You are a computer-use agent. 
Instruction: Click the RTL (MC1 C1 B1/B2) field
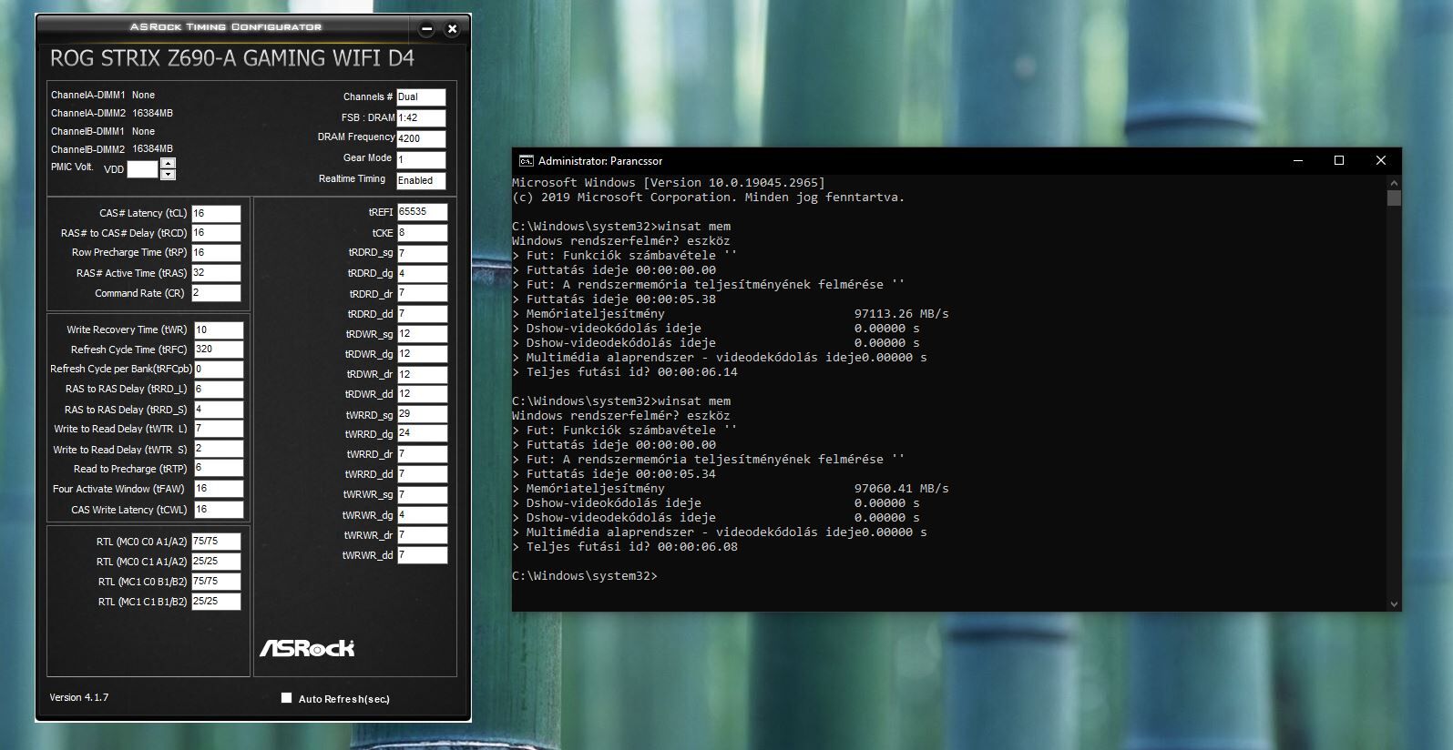point(216,602)
